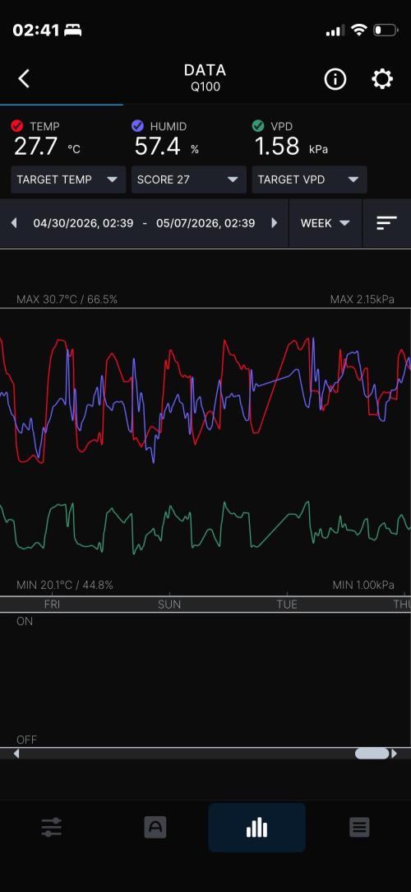Click the 1.58 kPa VPD reading

pos(291,147)
